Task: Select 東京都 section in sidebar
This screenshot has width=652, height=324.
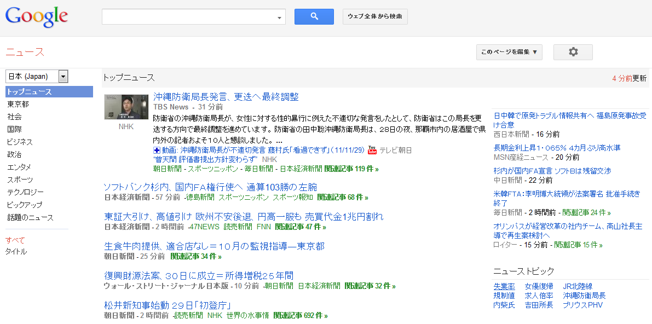Action: (18, 105)
